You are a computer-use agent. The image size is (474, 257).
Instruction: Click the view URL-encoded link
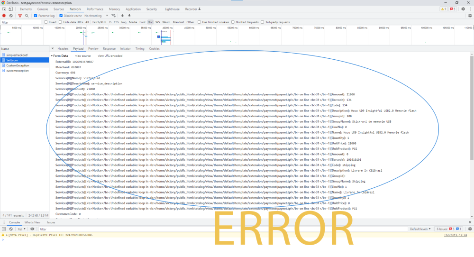point(110,56)
